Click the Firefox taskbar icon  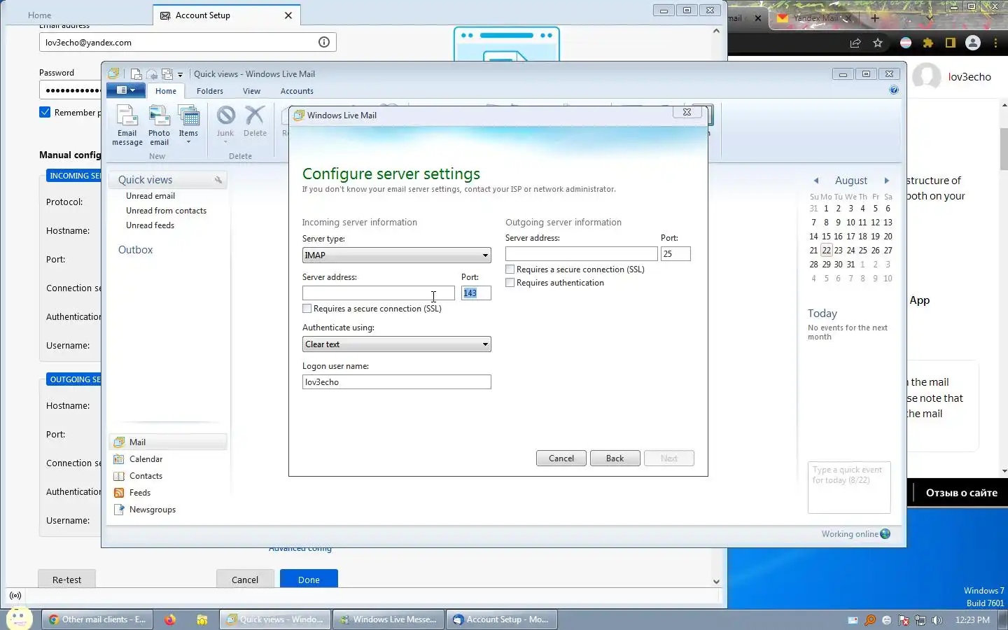[x=170, y=619]
